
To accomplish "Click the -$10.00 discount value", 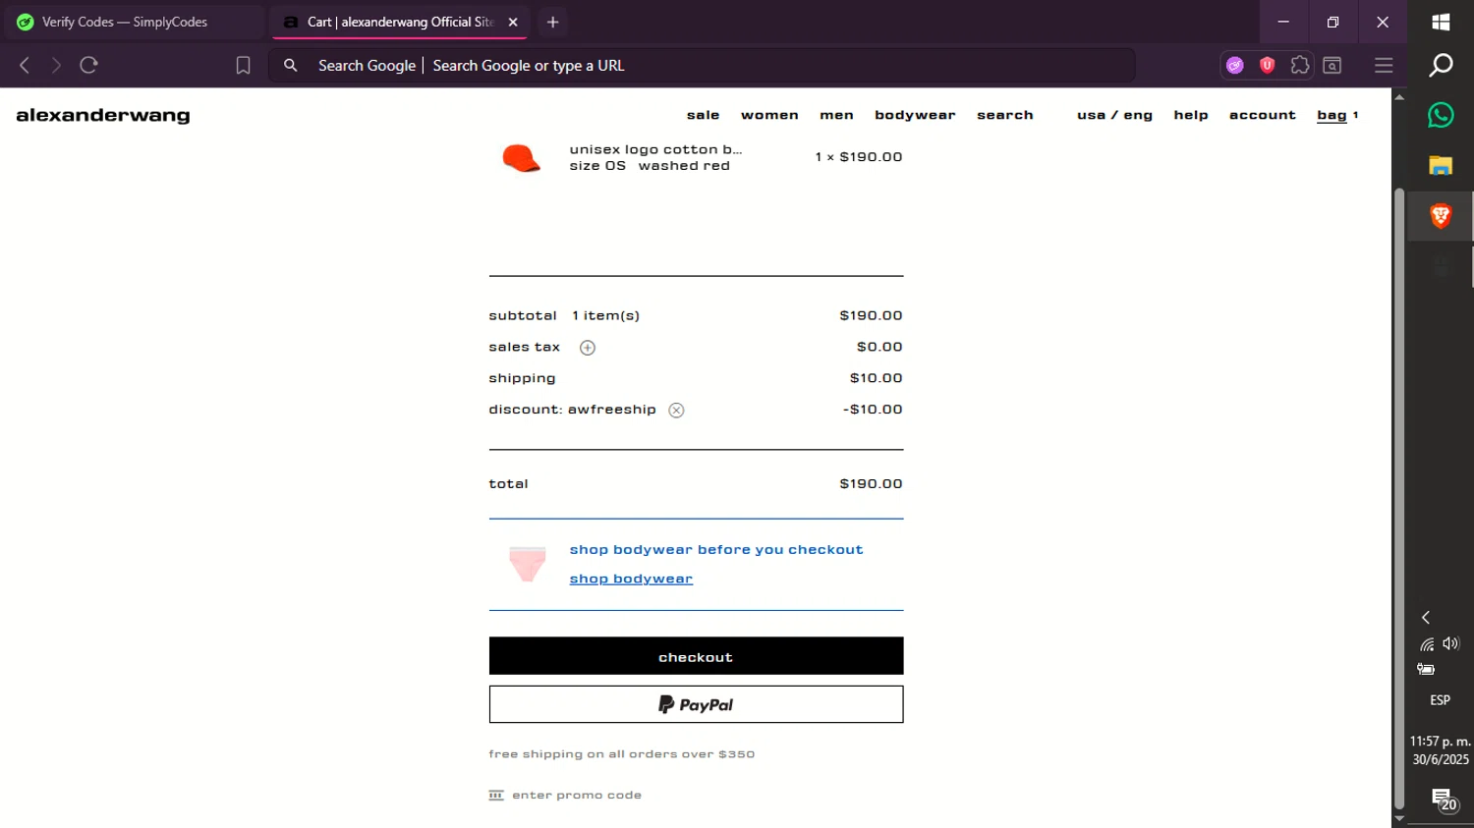I will coord(873,410).
